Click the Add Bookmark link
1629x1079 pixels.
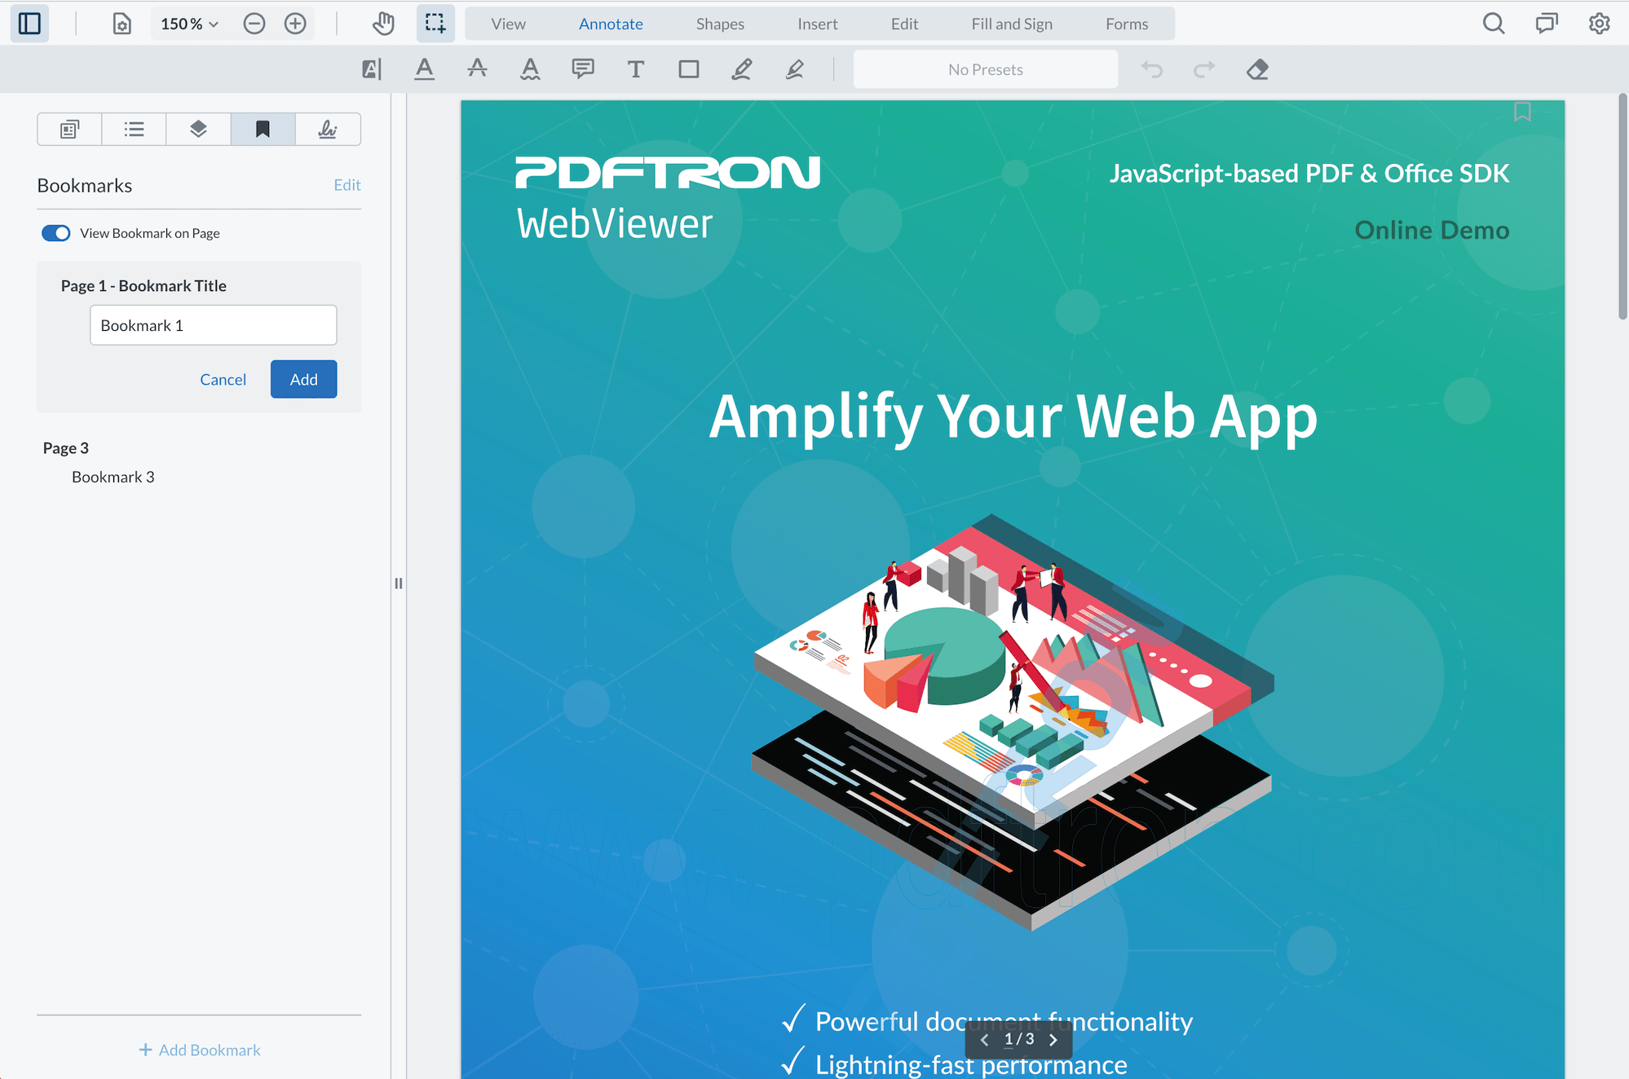click(x=200, y=1050)
